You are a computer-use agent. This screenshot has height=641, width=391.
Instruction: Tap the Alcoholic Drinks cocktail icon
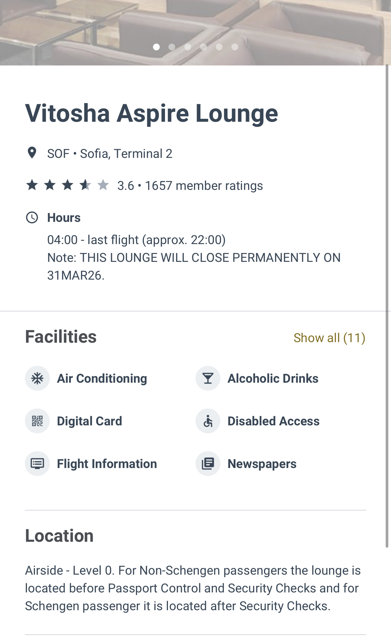pyautogui.click(x=208, y=378)
